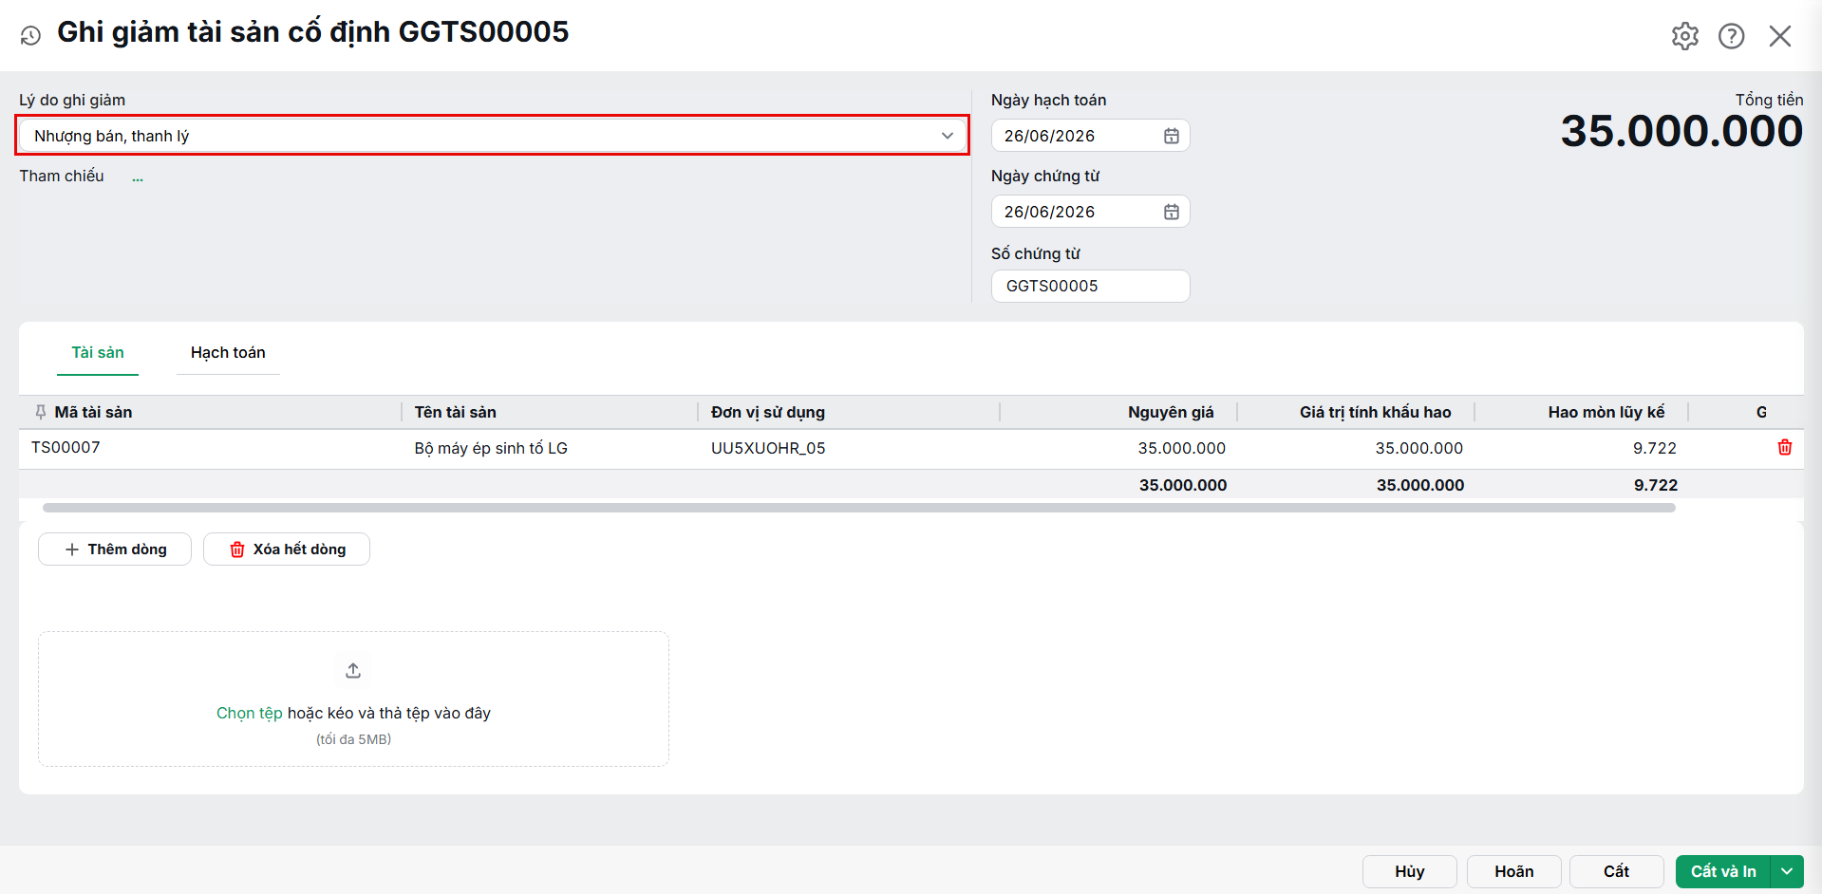The height and width of the screenshot is (894, 1822).
Task: Click the Giá trị tính khấu hao value in row TS00007
Action: 1419,448
